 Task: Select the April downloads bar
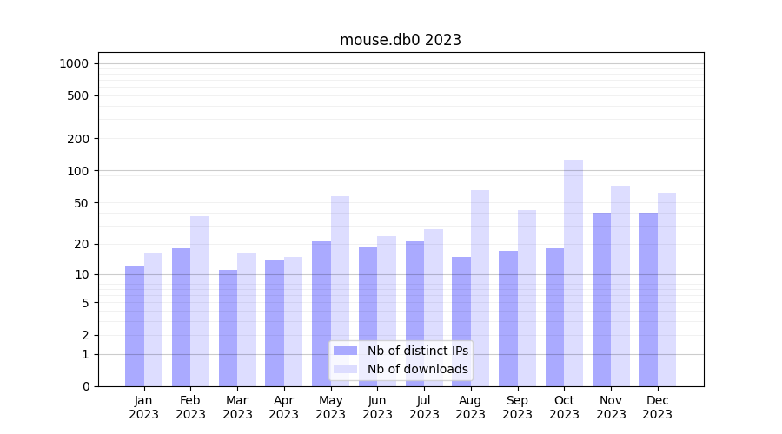pos(293,321)
